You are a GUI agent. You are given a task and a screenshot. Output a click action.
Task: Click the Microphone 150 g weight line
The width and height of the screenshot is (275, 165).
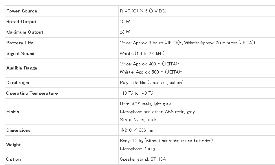138,149
